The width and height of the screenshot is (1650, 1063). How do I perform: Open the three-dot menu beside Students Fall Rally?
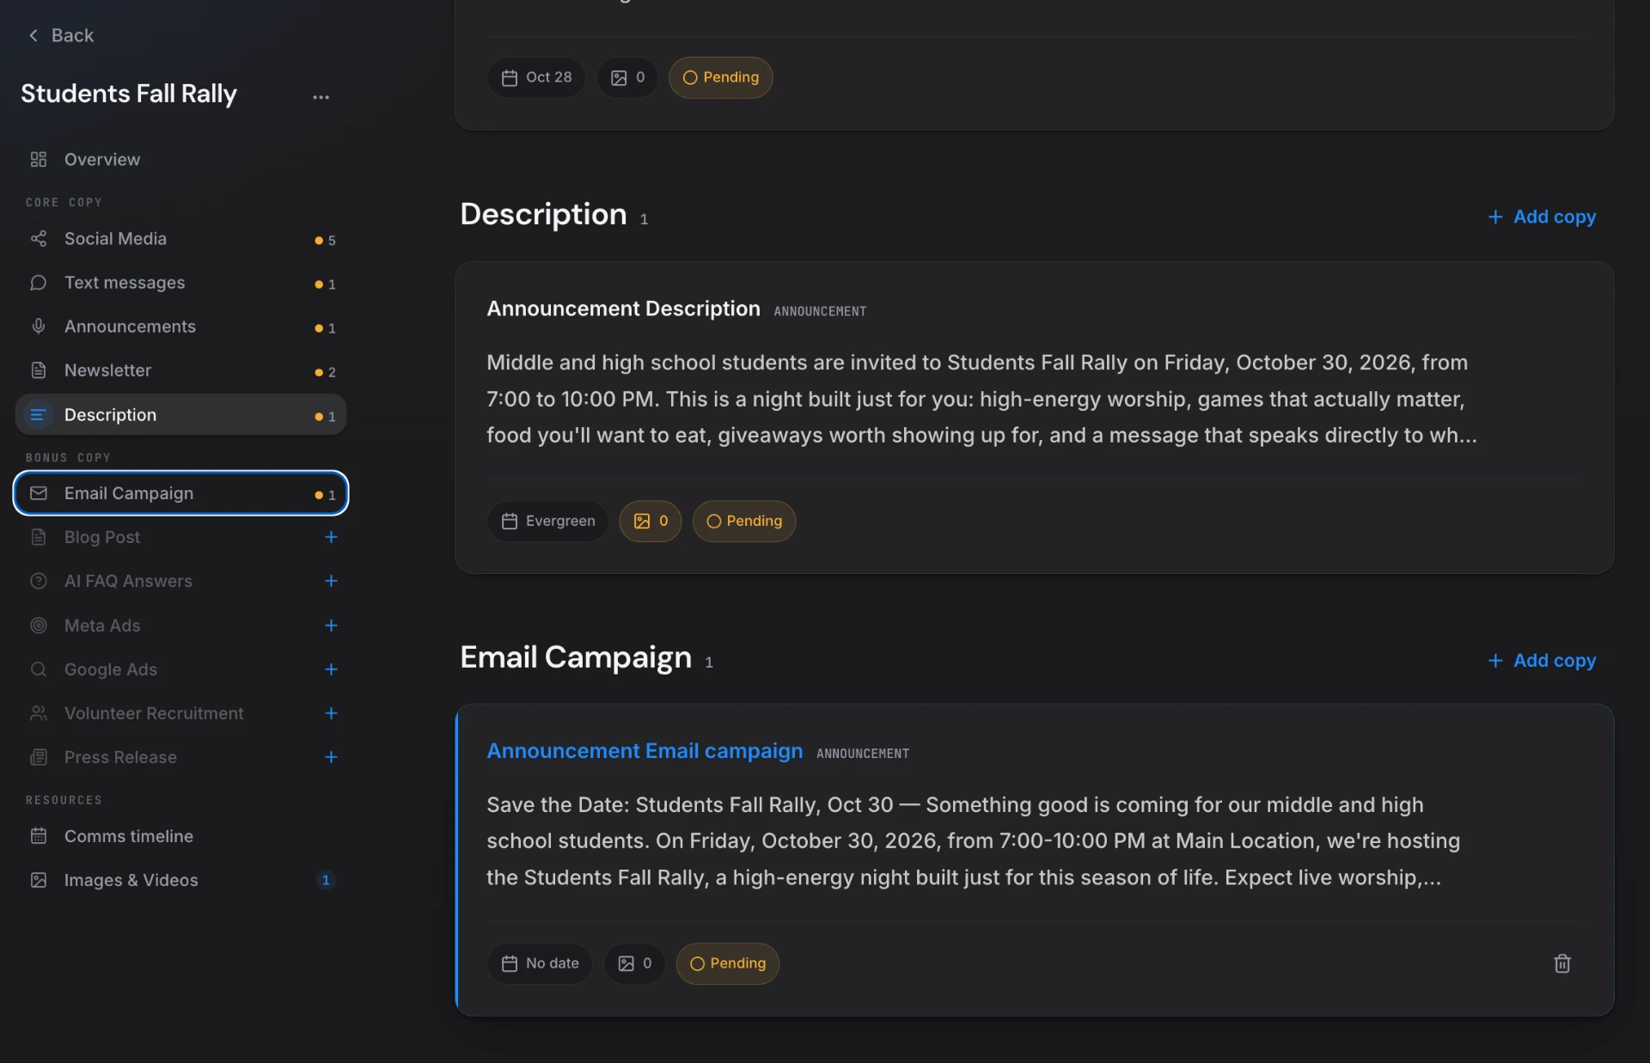pos(321,97)
